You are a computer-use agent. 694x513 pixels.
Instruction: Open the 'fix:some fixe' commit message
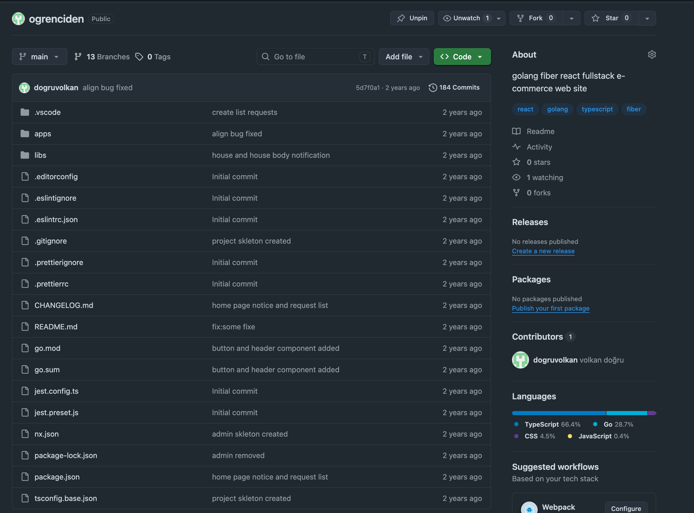pos(234,327)
